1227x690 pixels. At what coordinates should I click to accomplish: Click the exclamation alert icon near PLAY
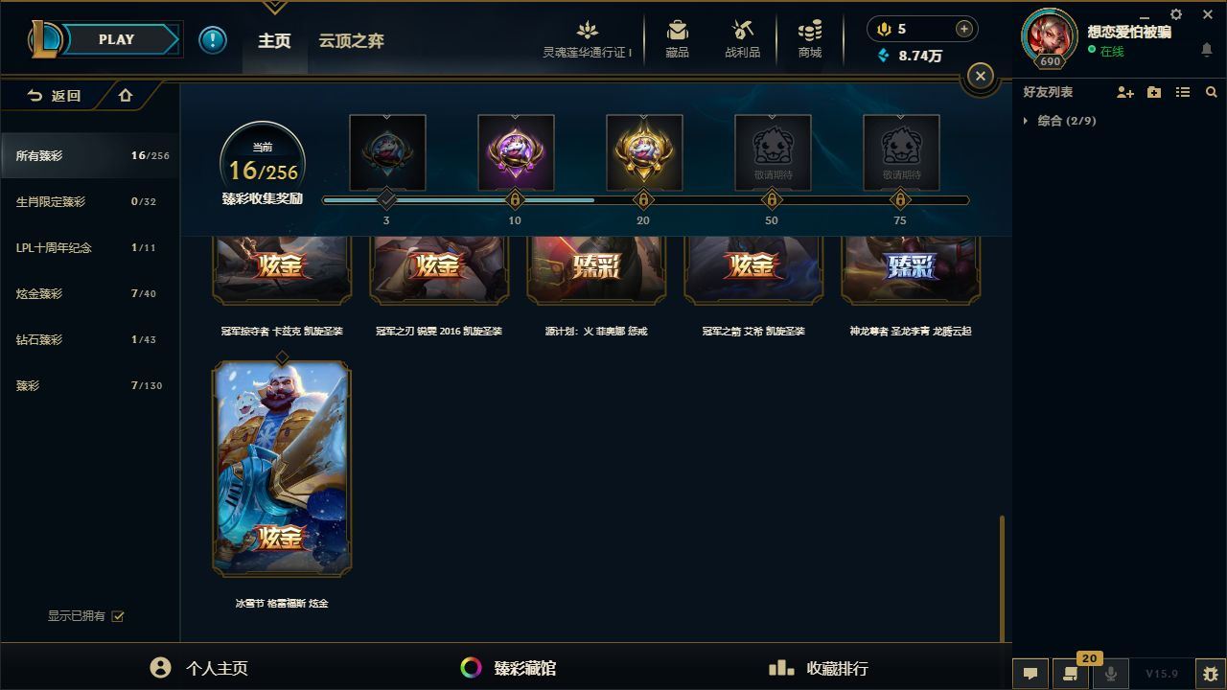click(213, 40)
